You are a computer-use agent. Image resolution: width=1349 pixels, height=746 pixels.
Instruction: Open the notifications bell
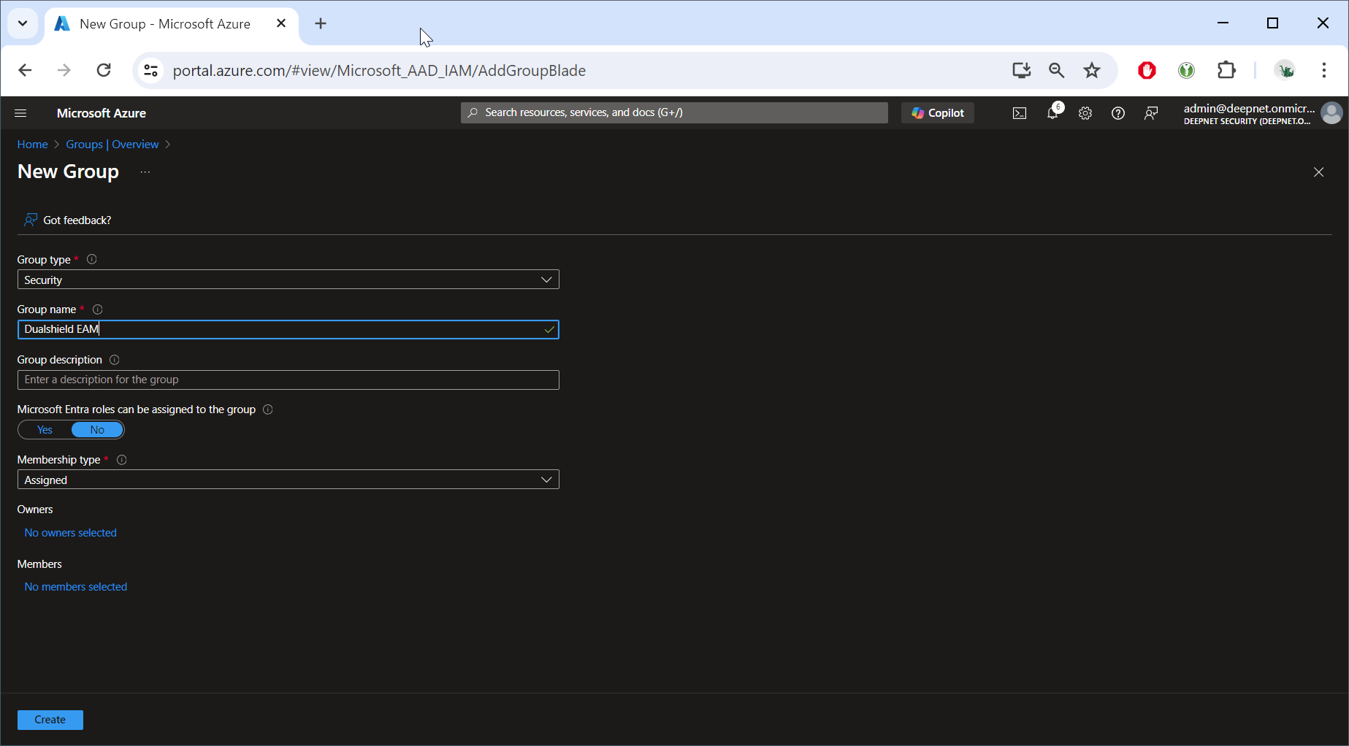pyautogui.click(x=1052, y=113)
